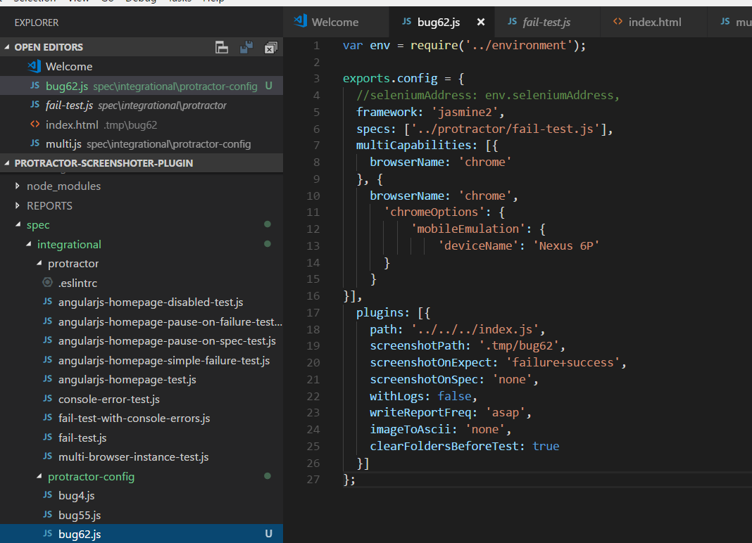
Task: Click the require call on line 1
Action: coord(434,46)
